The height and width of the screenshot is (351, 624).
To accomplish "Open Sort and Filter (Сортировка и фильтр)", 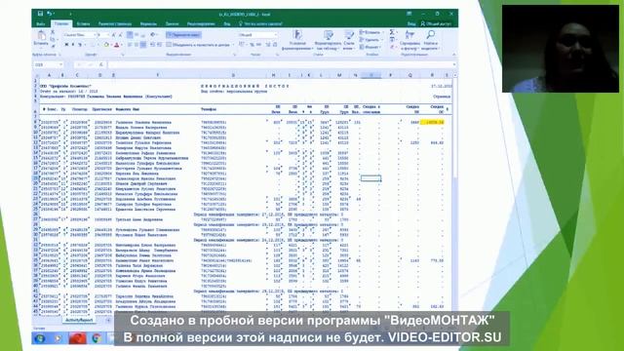I will click(409, 40).
